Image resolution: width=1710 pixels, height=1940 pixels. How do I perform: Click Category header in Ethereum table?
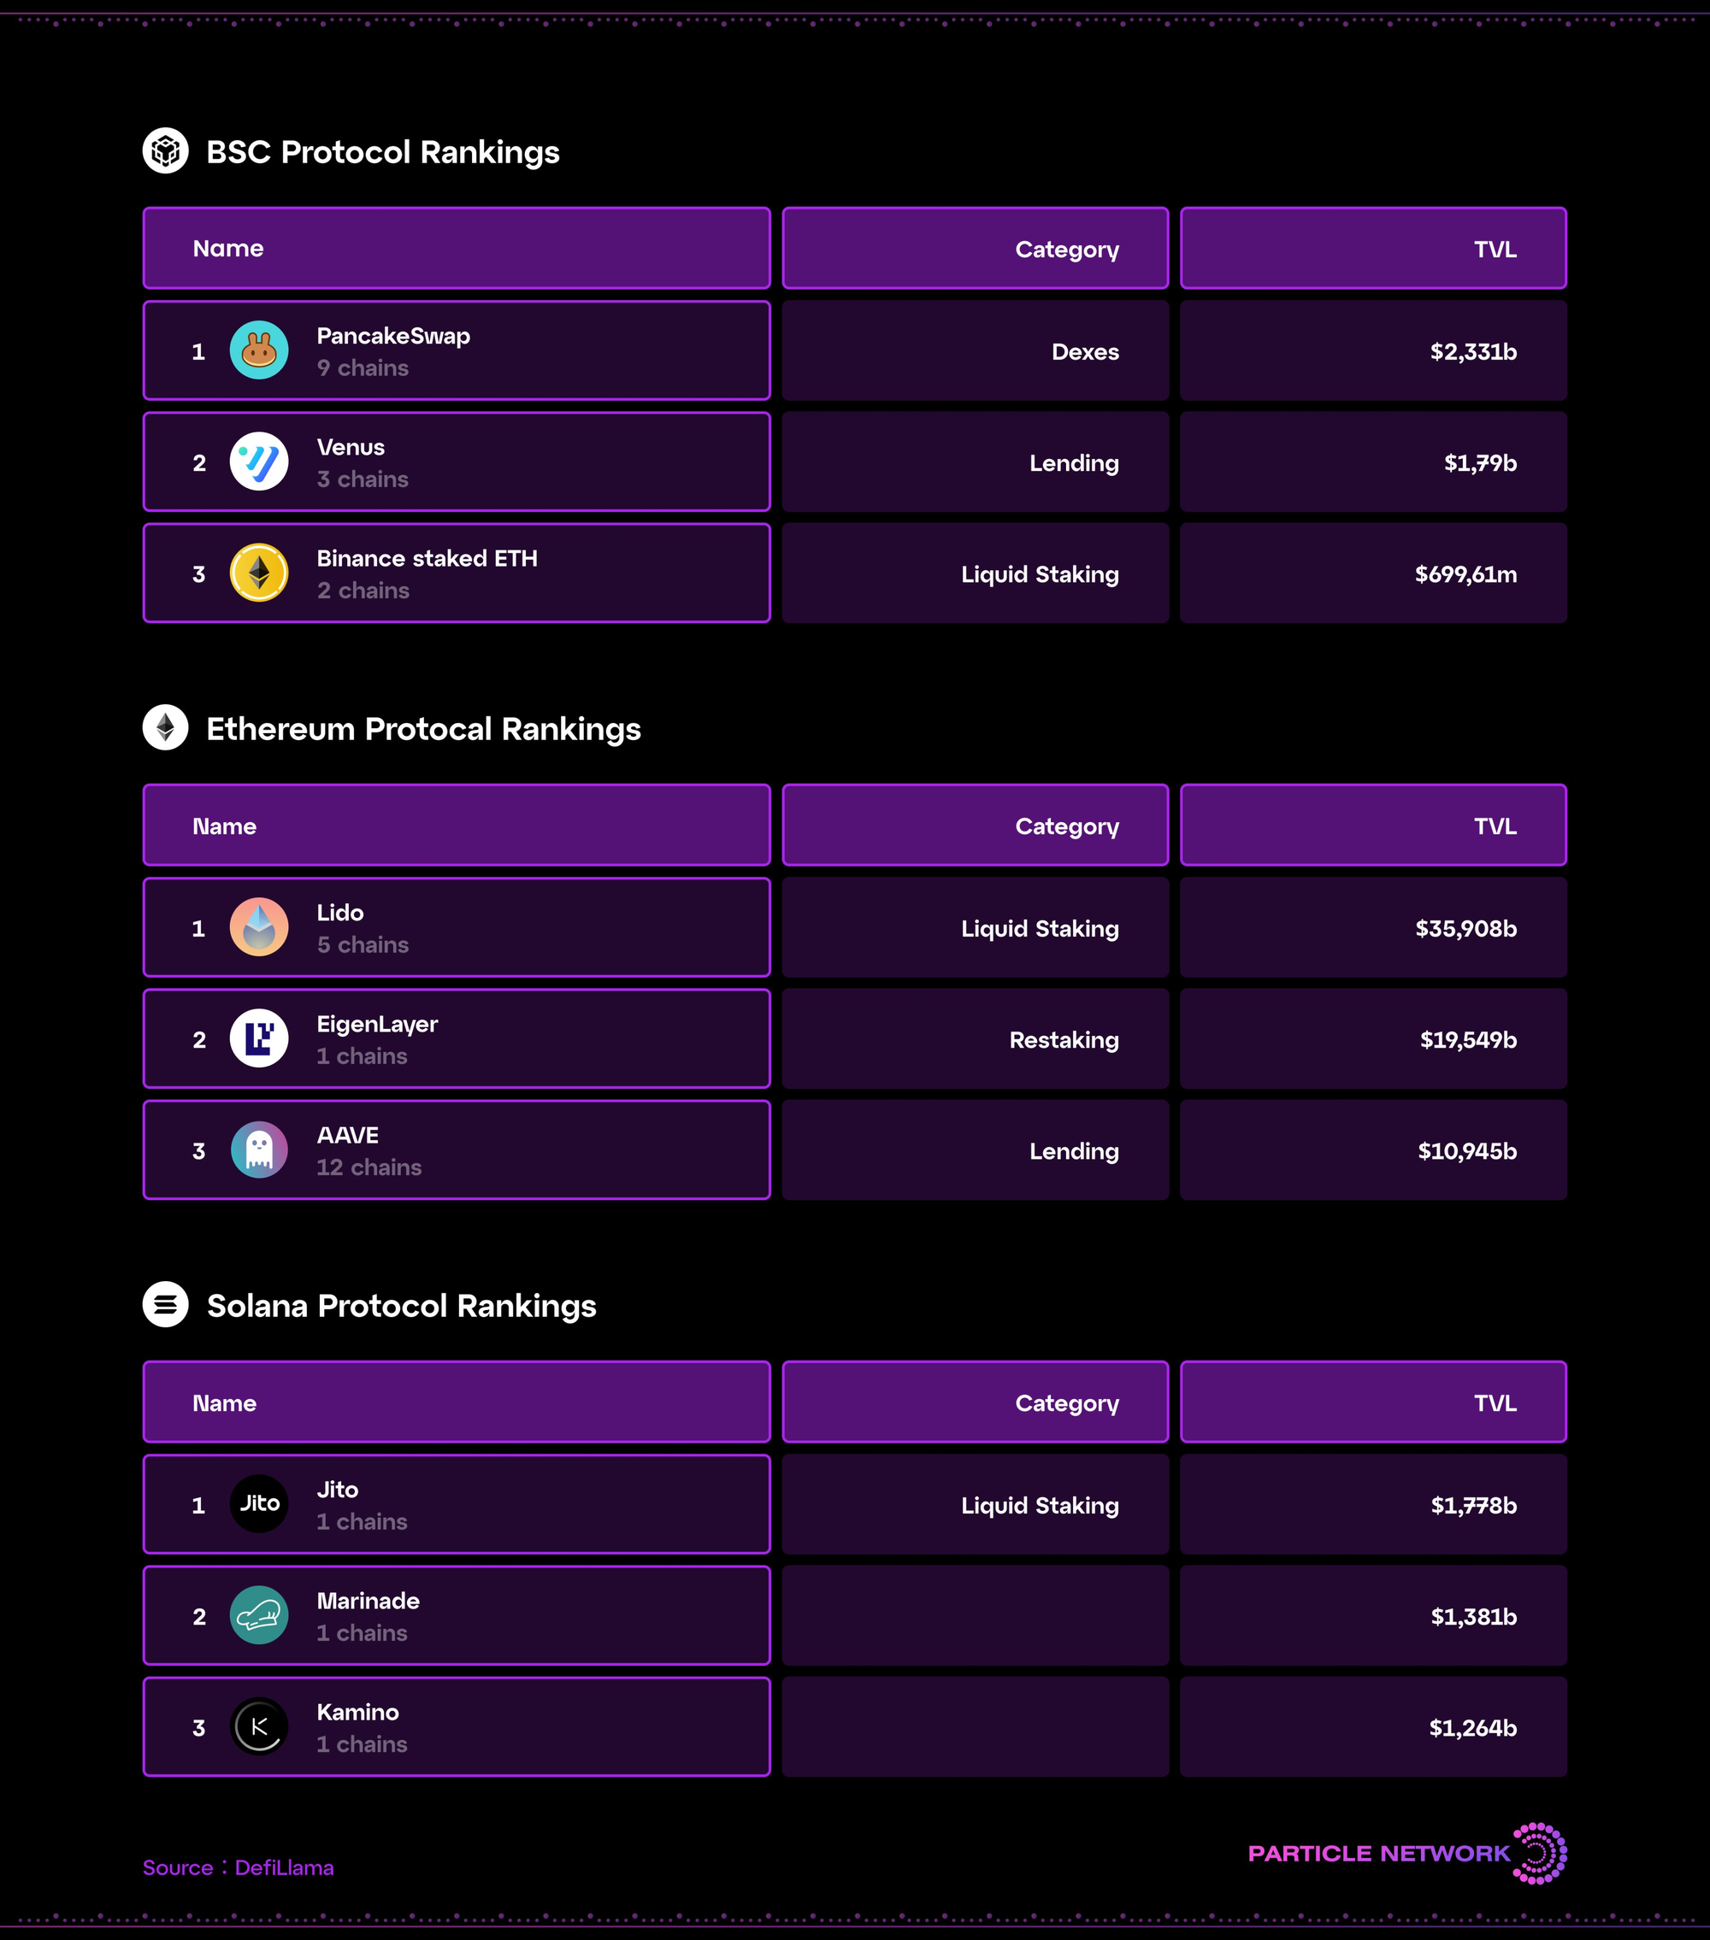click(x=975, y=825)
